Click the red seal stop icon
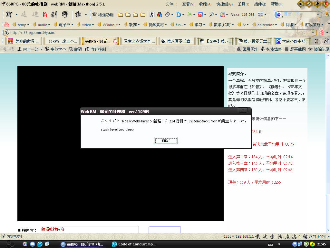330x248 pixels. coord(44,15)
